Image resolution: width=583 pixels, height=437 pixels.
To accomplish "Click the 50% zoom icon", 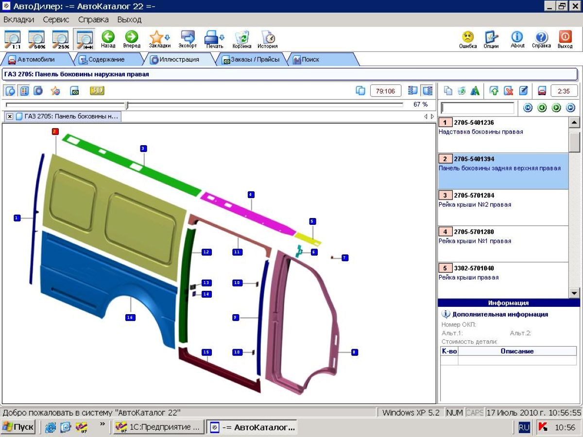I will 36,39.
